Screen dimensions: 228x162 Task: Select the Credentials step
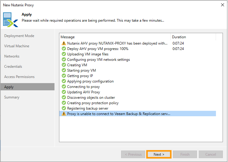point(13,67)
